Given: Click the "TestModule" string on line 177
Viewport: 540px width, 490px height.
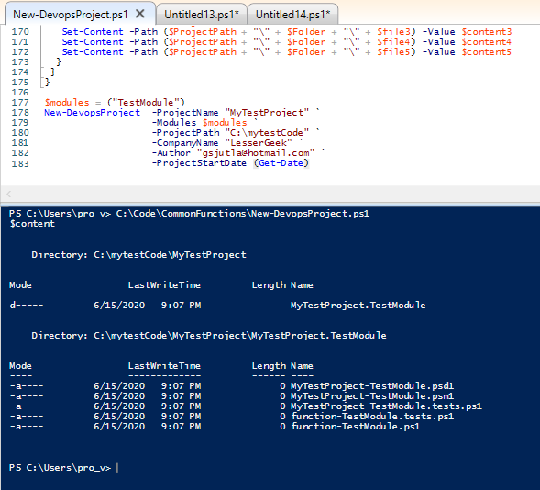Looking at the screenshot, I should (146, 103).
